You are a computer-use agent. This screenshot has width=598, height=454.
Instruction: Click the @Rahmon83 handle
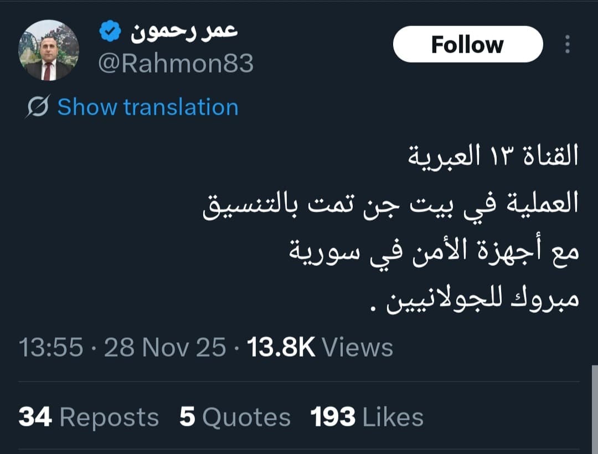click(176, 64)
